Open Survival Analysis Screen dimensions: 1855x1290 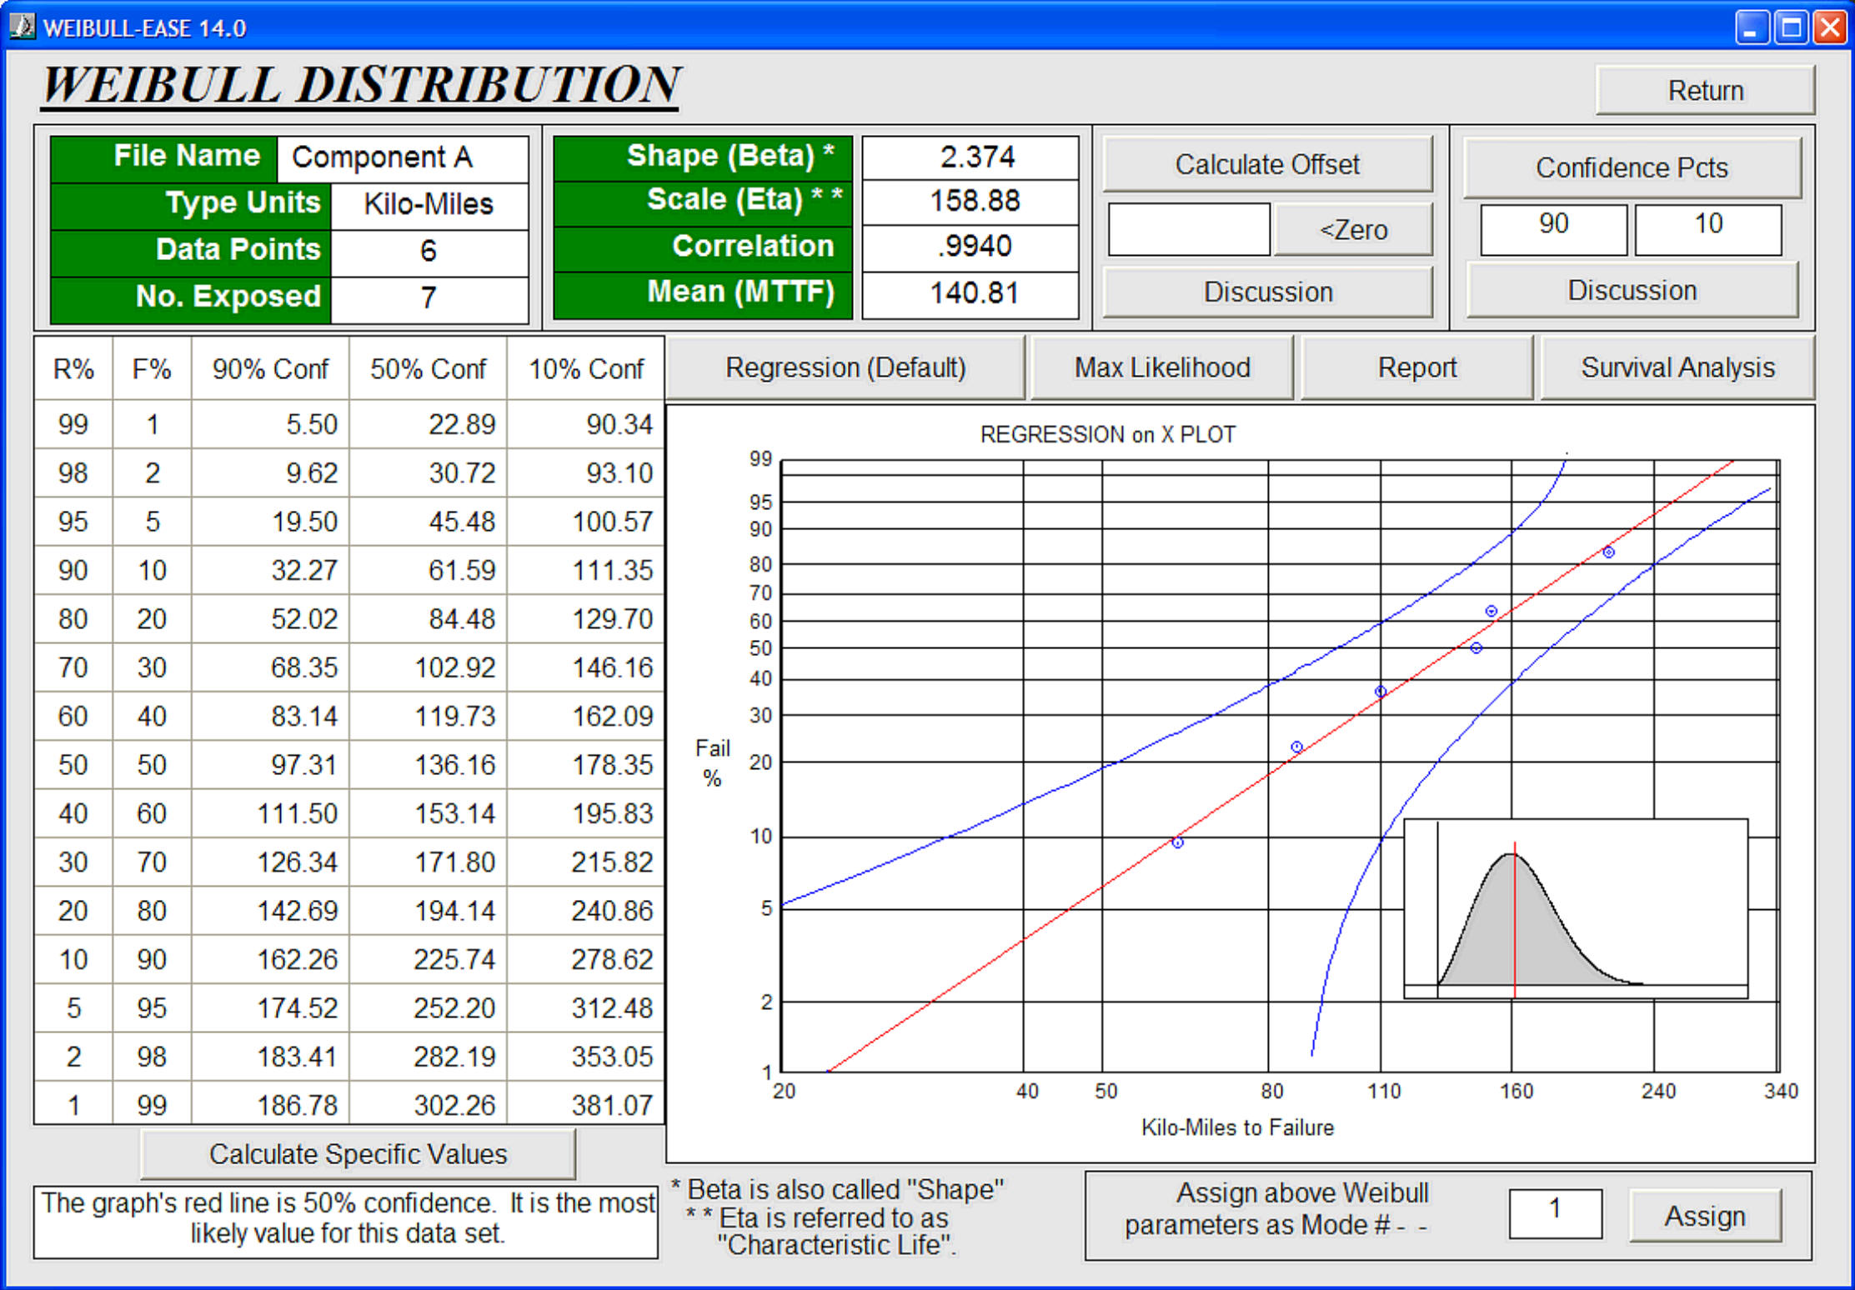[1677, 367]
